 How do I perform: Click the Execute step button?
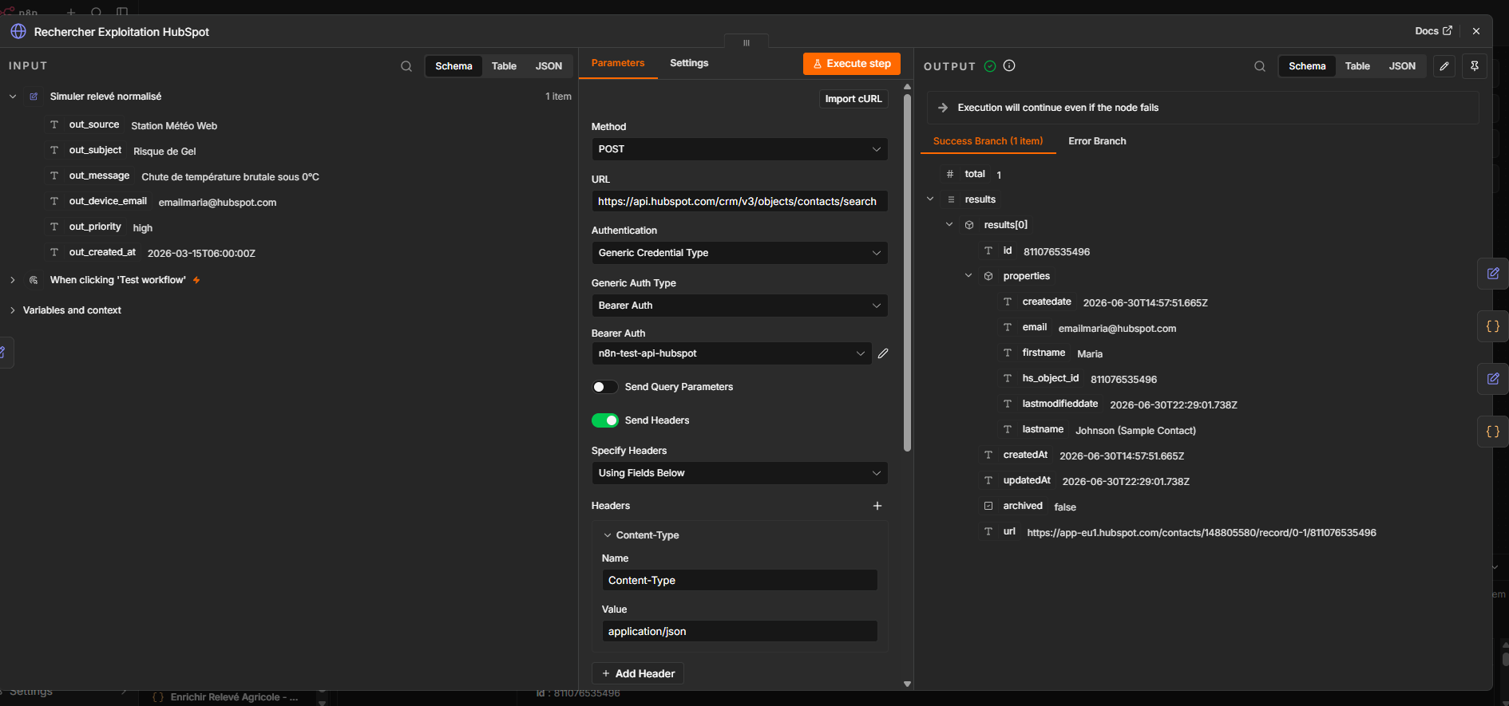click(852, 64)
